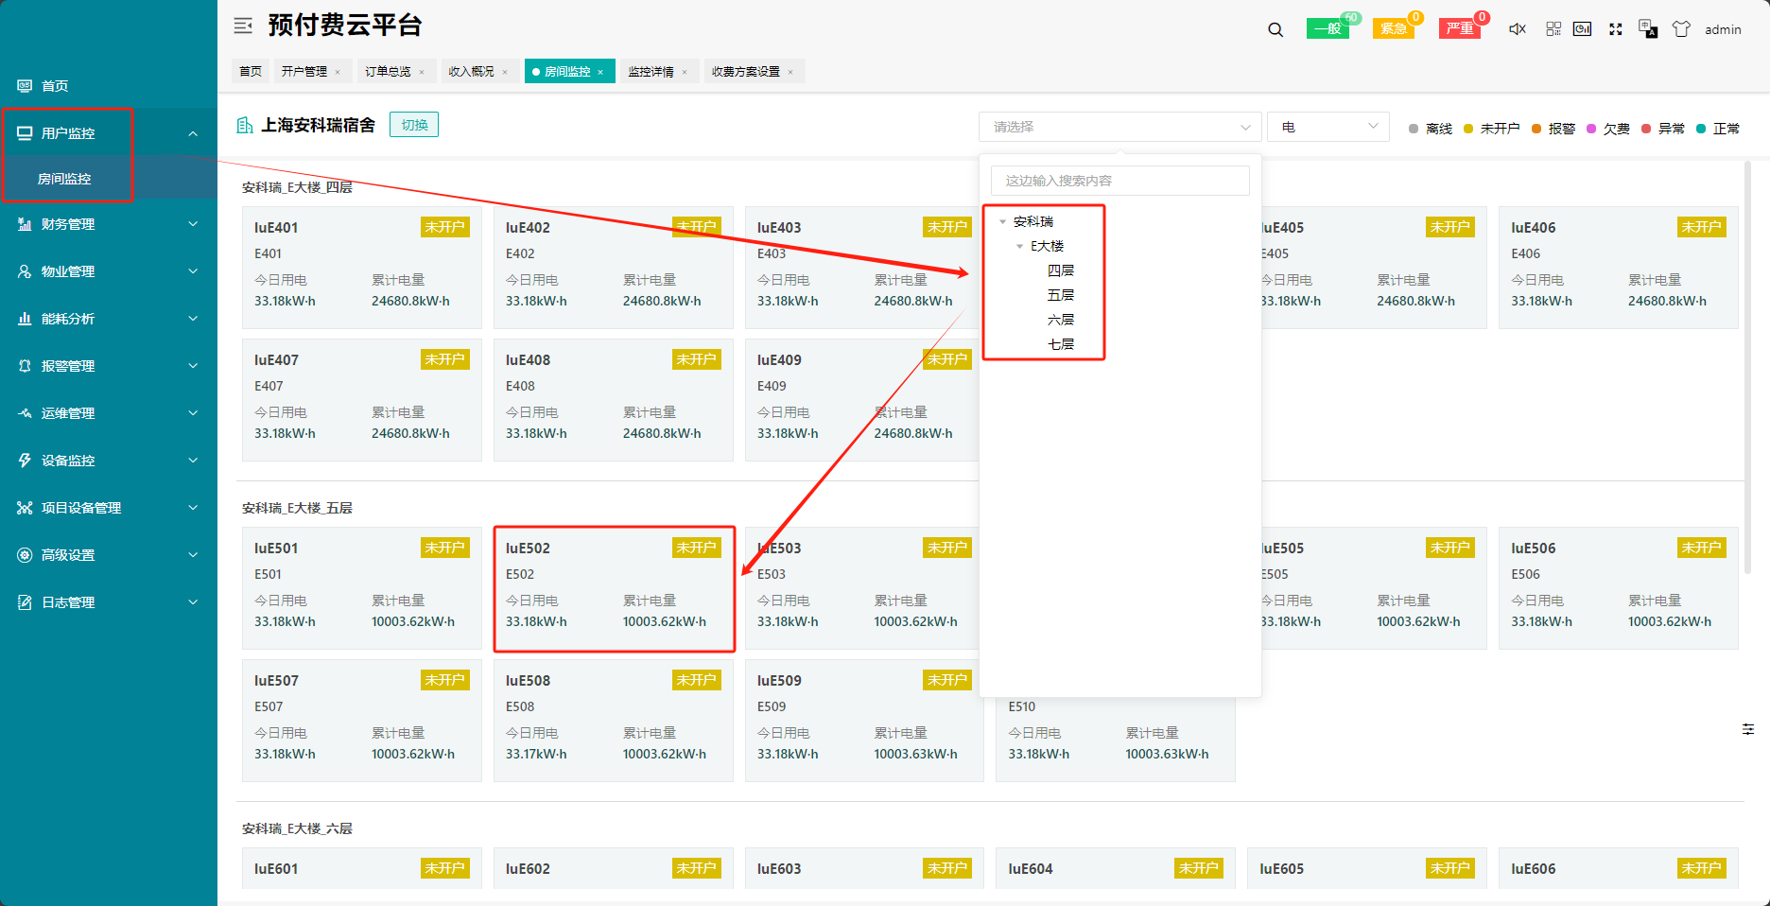Click the 未开户 yellow legend dot

coord(1468,129)
